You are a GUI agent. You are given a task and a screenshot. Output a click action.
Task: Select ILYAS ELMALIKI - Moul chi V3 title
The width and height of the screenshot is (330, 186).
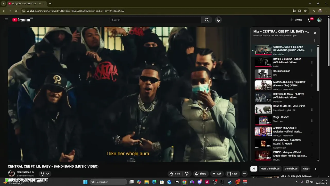pos(289,106)
